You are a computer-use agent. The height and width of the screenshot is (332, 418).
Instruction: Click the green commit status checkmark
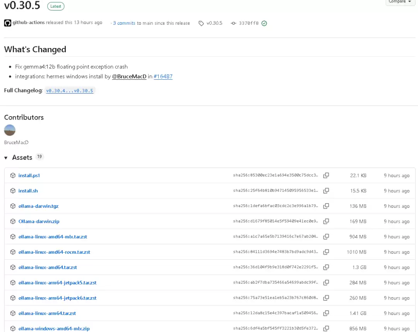click(x=264, y=23)
